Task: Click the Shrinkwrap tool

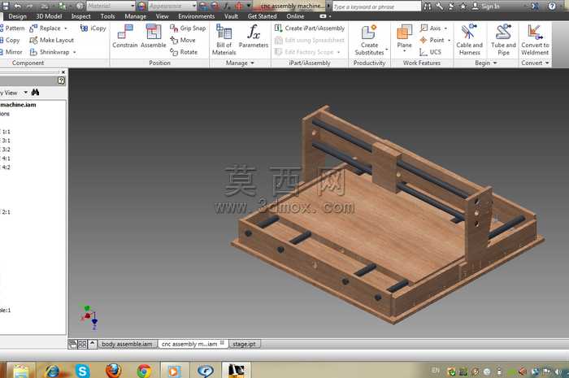Action: point(50,52)
